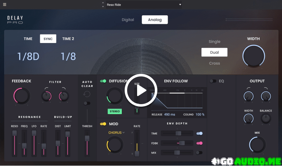Click the Delay Pro logo

tap(15, 20)
